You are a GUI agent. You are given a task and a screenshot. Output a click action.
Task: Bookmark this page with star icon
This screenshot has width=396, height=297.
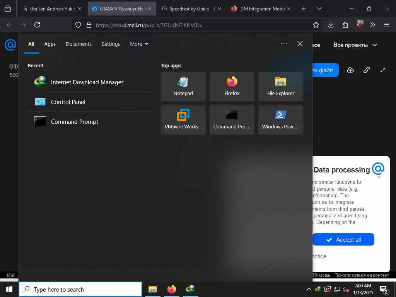pos(316,25)
